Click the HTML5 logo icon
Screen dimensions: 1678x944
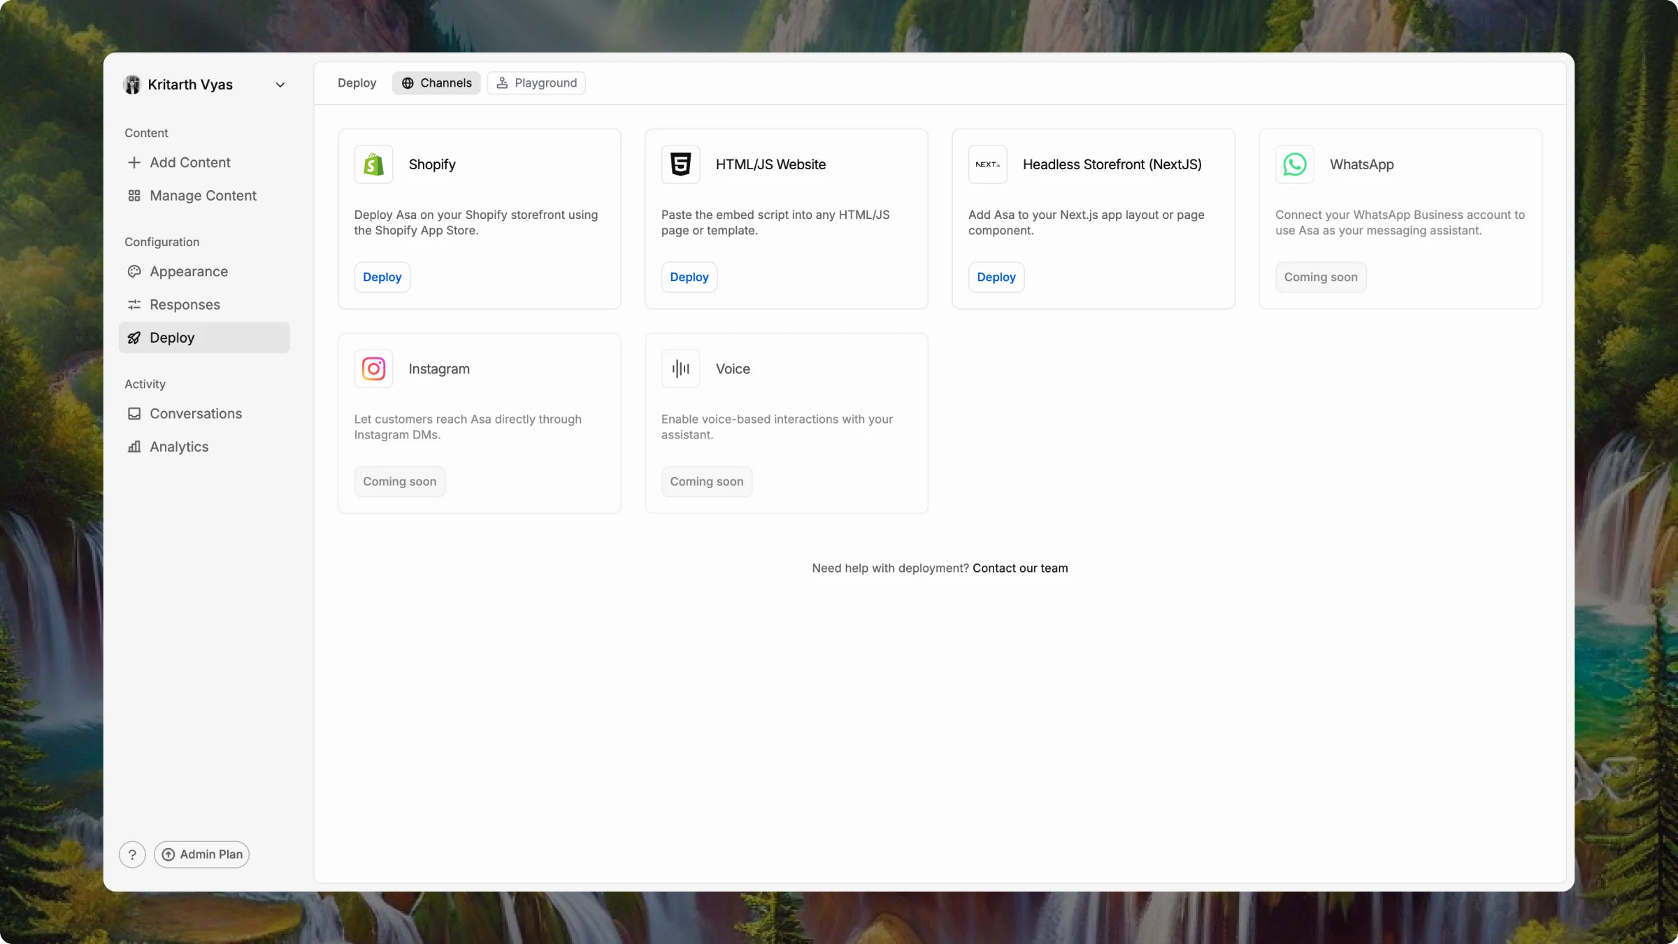[680, 164]
